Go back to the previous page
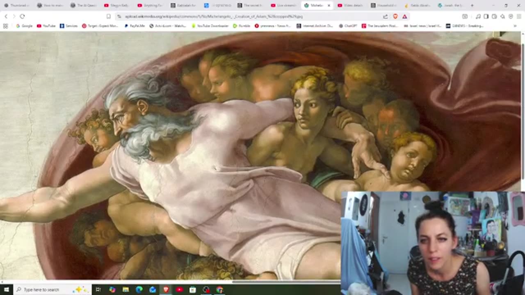Screen dimensions: 525x295 coord(6,16)
